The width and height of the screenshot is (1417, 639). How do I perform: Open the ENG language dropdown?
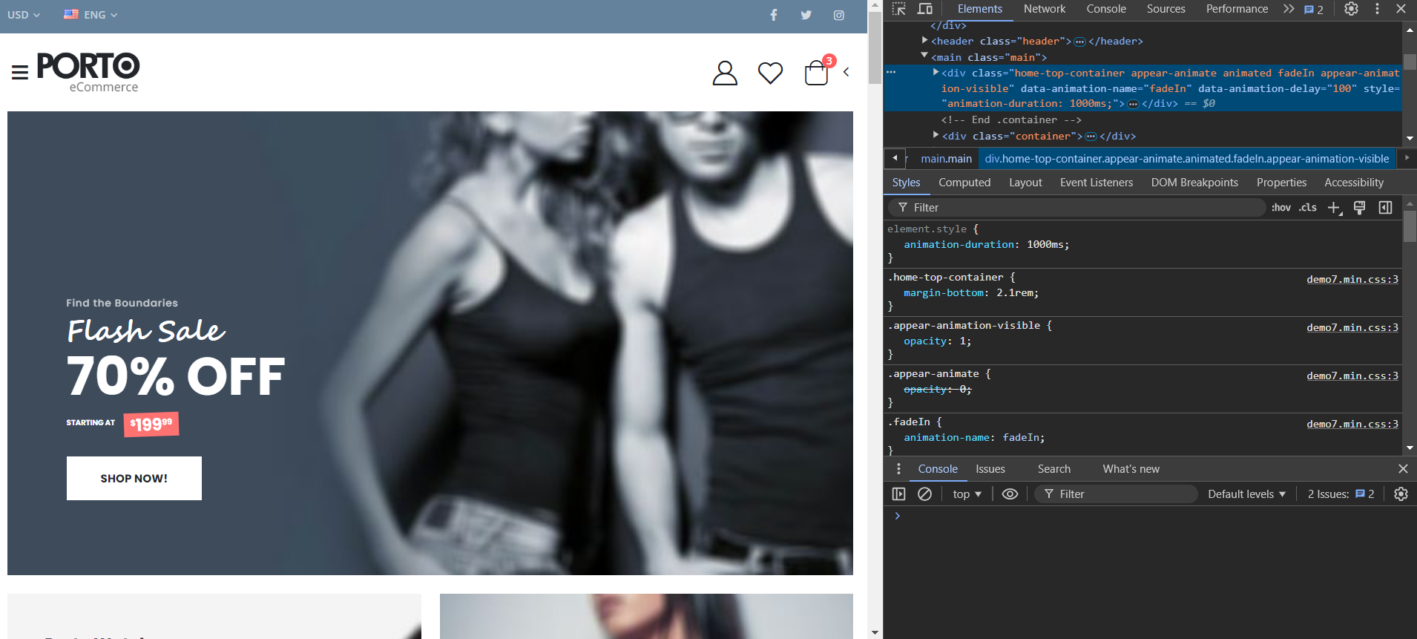pos(91,15)
